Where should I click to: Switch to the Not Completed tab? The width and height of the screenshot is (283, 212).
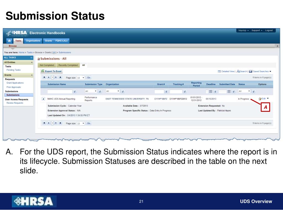[x=47, y=65]
